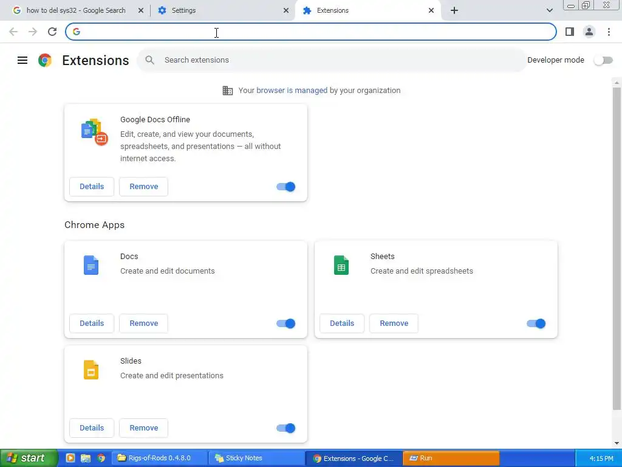Viewport: 622px width, 467px height.
Task: Open the media player icon in quick launch
Action: click(x=70, y=458)
